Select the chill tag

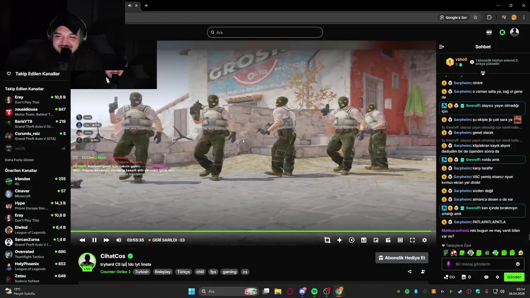(200, 272)
